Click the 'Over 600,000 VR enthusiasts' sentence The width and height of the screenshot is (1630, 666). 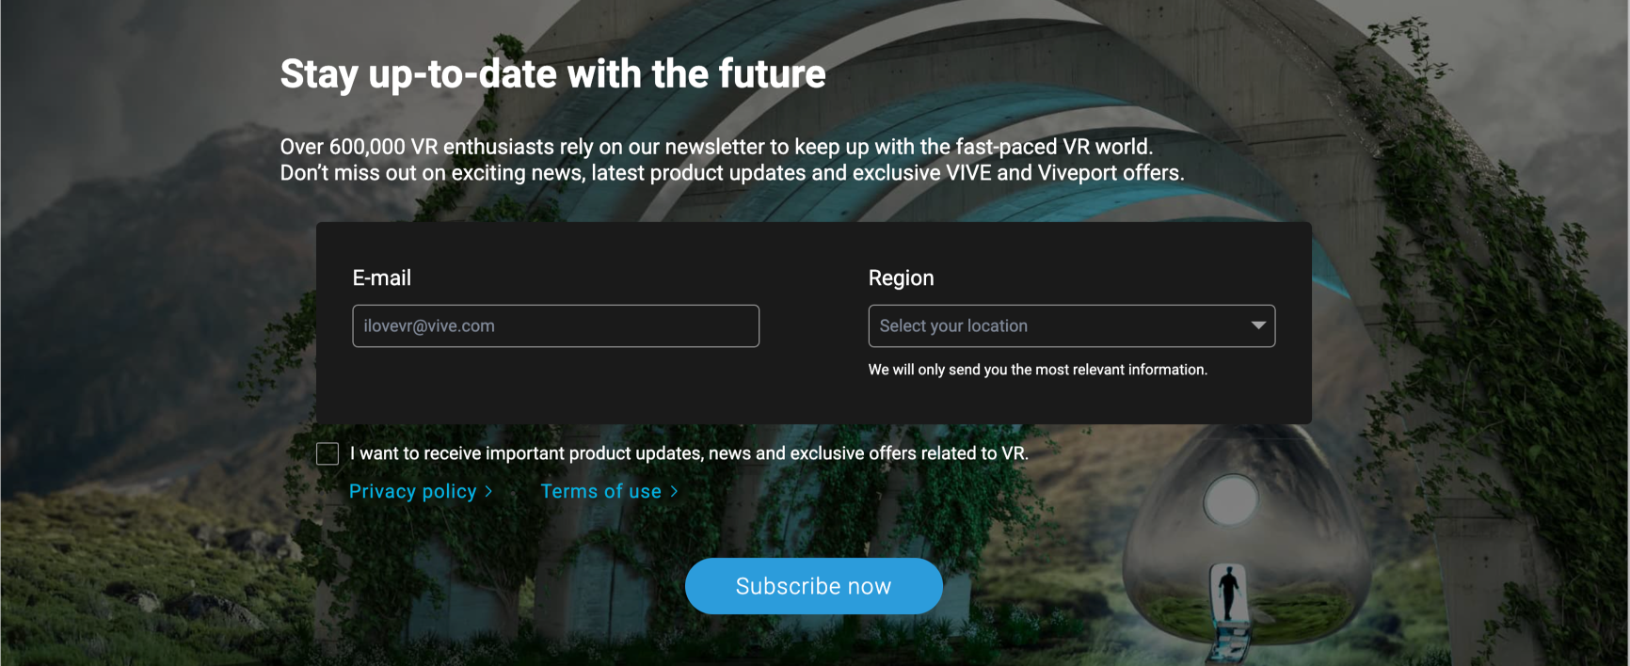click(716, 147)
